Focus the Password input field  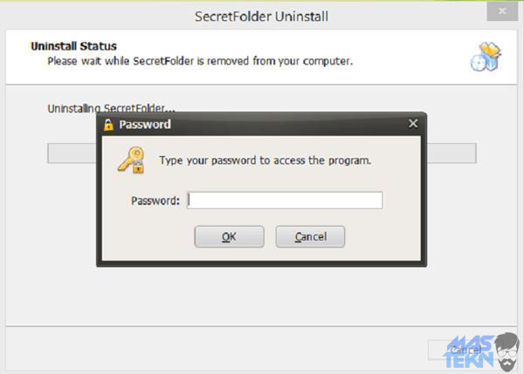[x=285, y=201]
